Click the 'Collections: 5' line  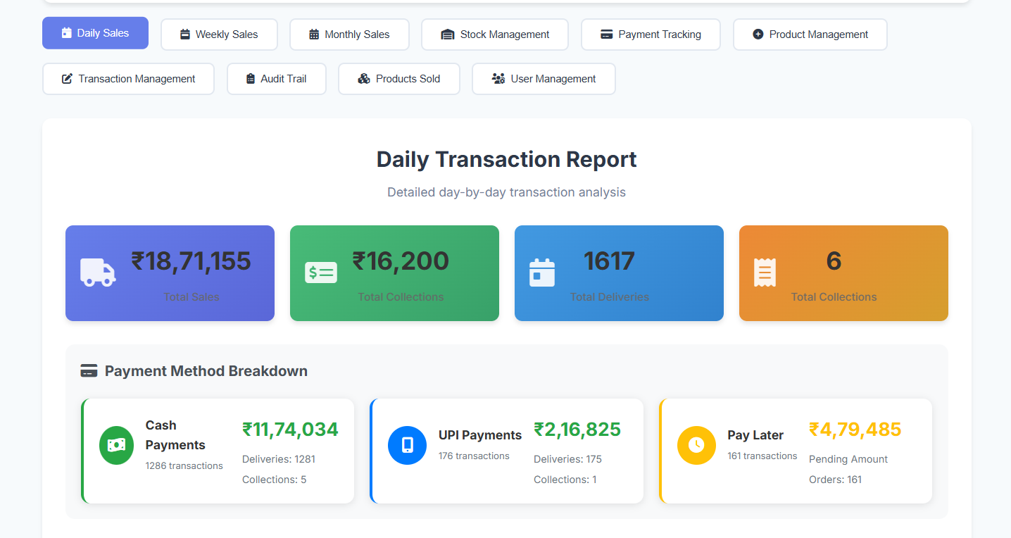[275, 480]
